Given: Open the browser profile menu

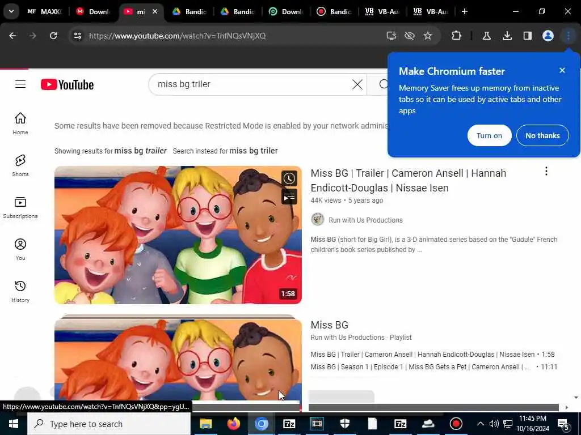Looking at the screenshot, I should click(548, 36).
